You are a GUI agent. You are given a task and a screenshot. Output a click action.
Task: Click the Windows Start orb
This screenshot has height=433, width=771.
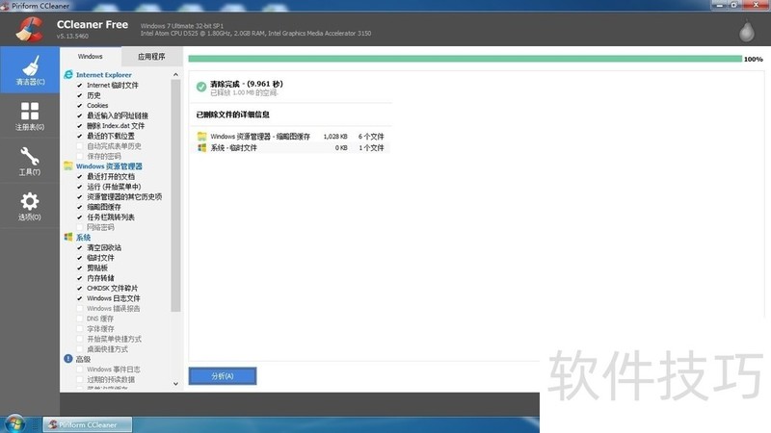pos(14,424)
